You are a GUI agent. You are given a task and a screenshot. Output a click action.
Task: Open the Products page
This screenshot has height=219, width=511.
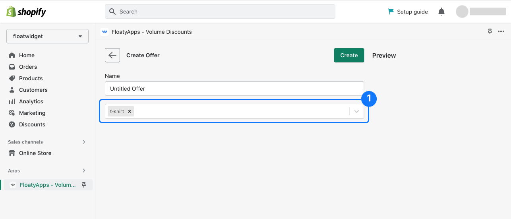31,78
